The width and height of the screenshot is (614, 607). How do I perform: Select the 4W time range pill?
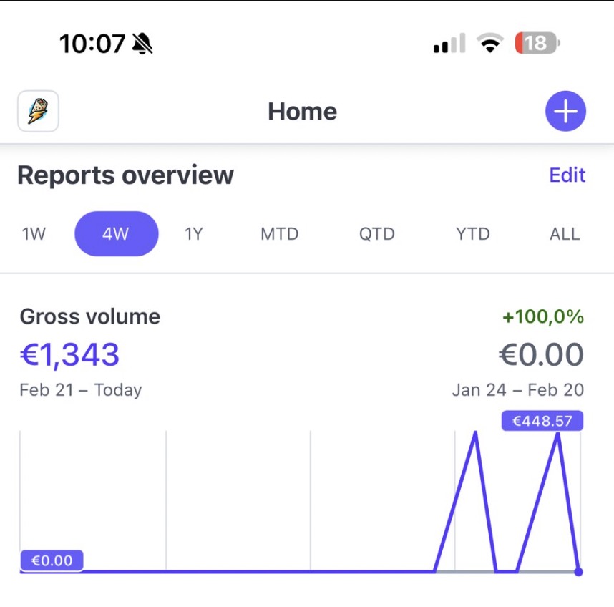(x=116, y=234)
